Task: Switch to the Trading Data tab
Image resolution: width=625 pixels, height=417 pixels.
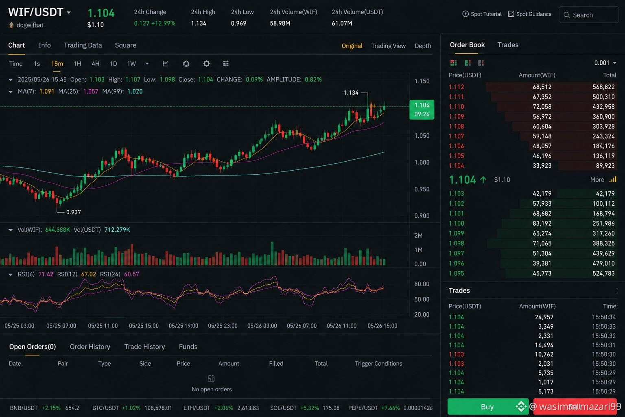Action: pyautogui.click(x=83, y=45)
